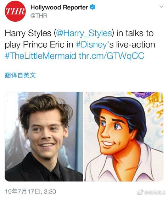The width and height of the screenshot is (168, 197).
Task: Click the Weibo logo watermark
Action: [140, 192]
